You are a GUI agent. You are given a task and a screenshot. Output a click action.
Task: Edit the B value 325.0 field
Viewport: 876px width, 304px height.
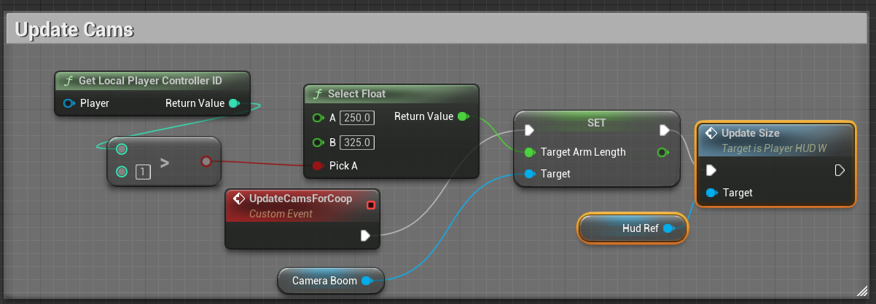357,142
